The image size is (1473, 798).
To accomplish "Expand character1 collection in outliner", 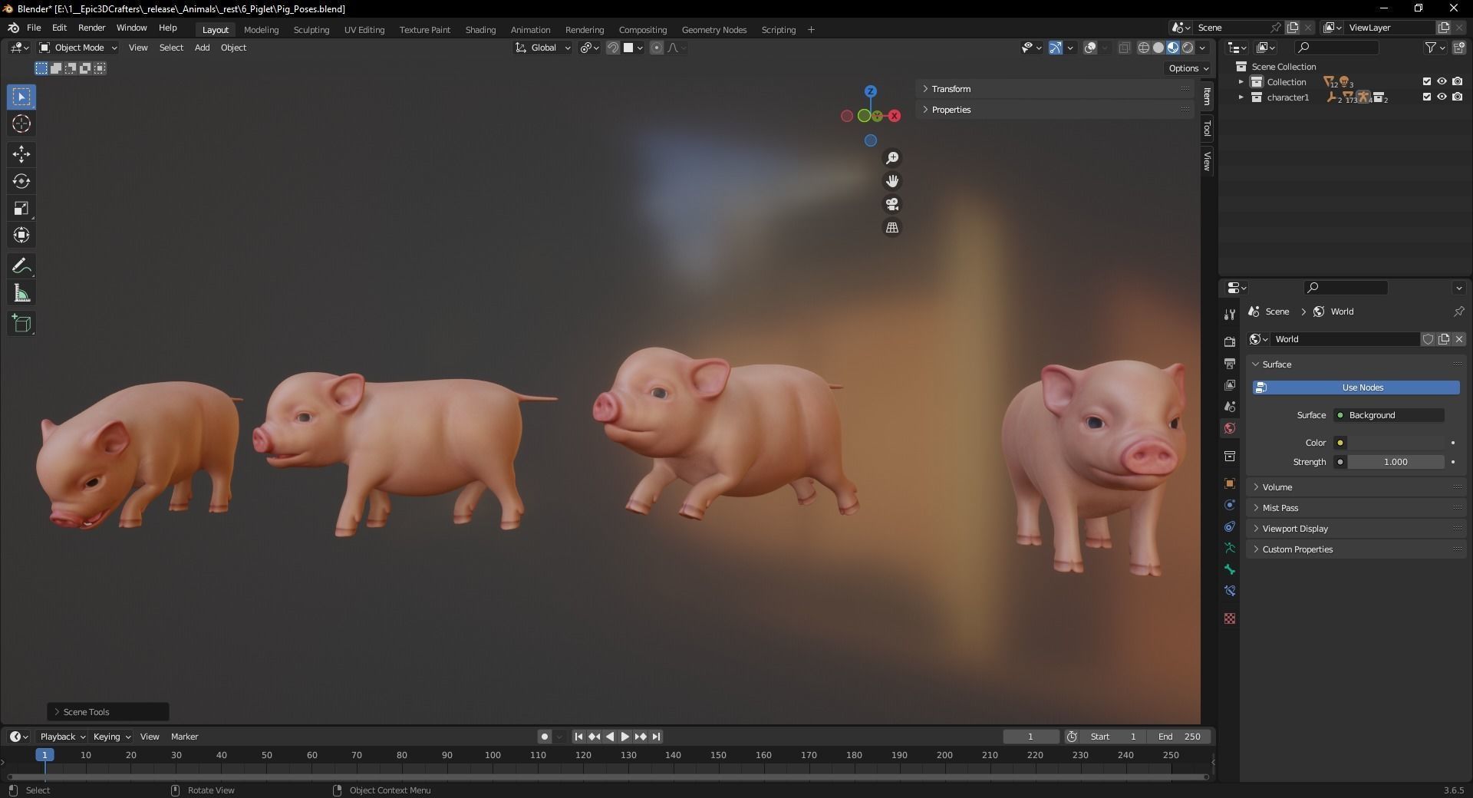I will coord(1241,97).
